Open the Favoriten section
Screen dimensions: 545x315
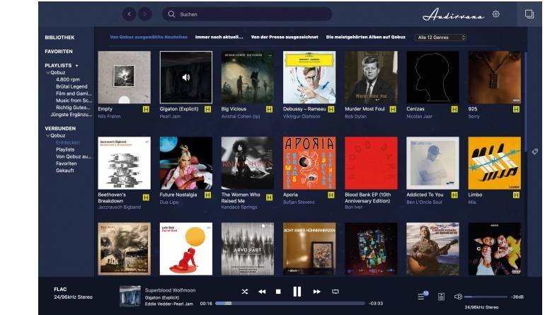(59, 52)
